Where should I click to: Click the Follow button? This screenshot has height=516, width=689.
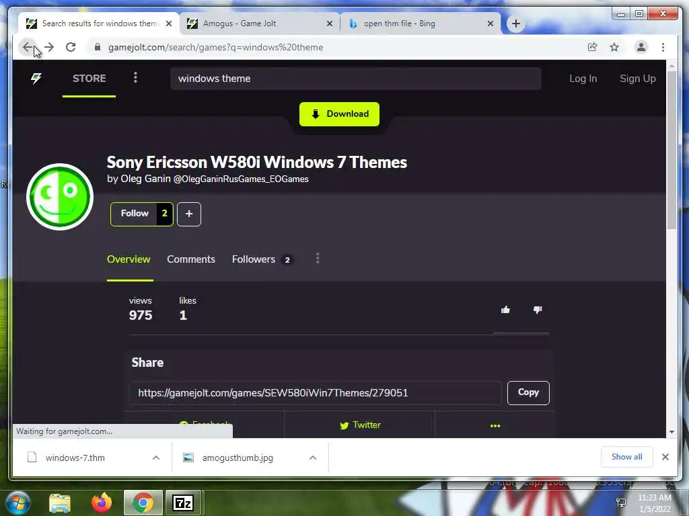click(x=134, y=214)
